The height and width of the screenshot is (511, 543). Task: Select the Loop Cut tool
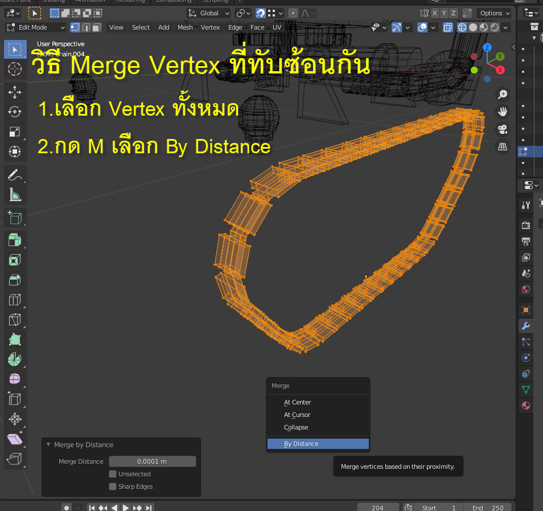[15, 300]
